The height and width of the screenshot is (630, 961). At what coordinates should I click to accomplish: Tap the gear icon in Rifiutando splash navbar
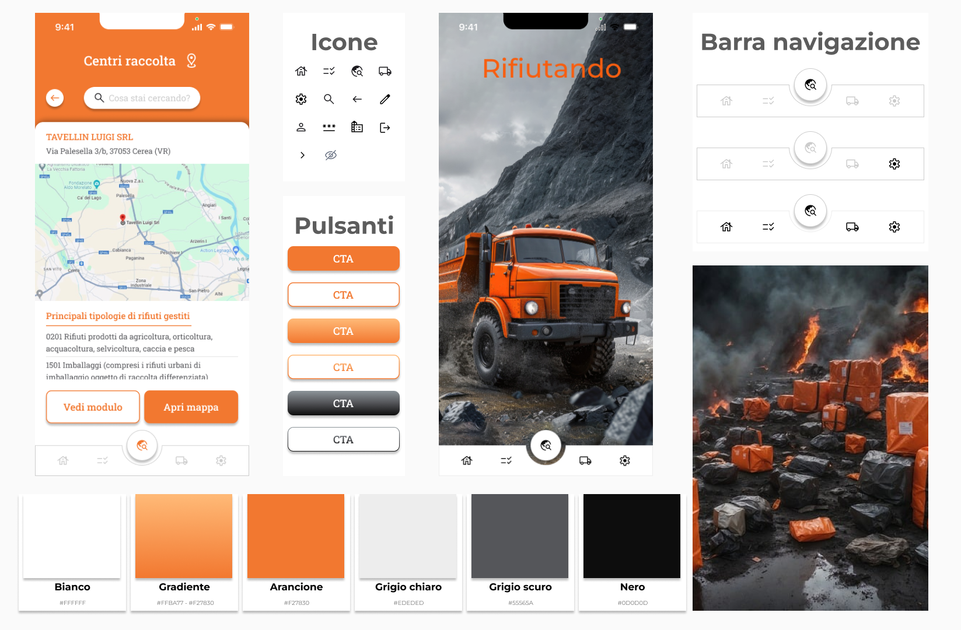point(625,461)
